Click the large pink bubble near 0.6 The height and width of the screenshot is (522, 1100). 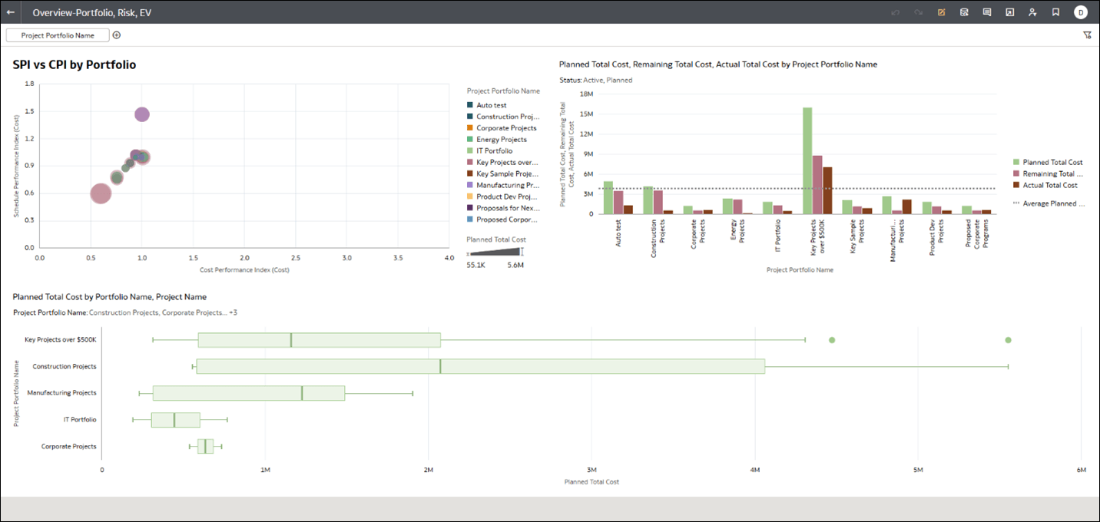pos(101,193)
